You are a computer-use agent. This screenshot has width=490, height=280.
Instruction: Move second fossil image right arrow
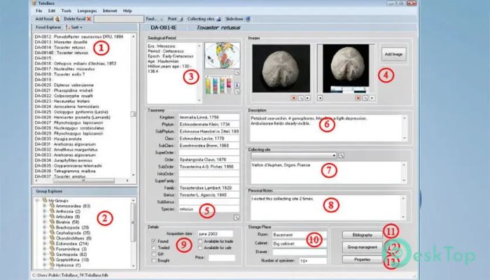pyautogui.click(x=372, y=98)
